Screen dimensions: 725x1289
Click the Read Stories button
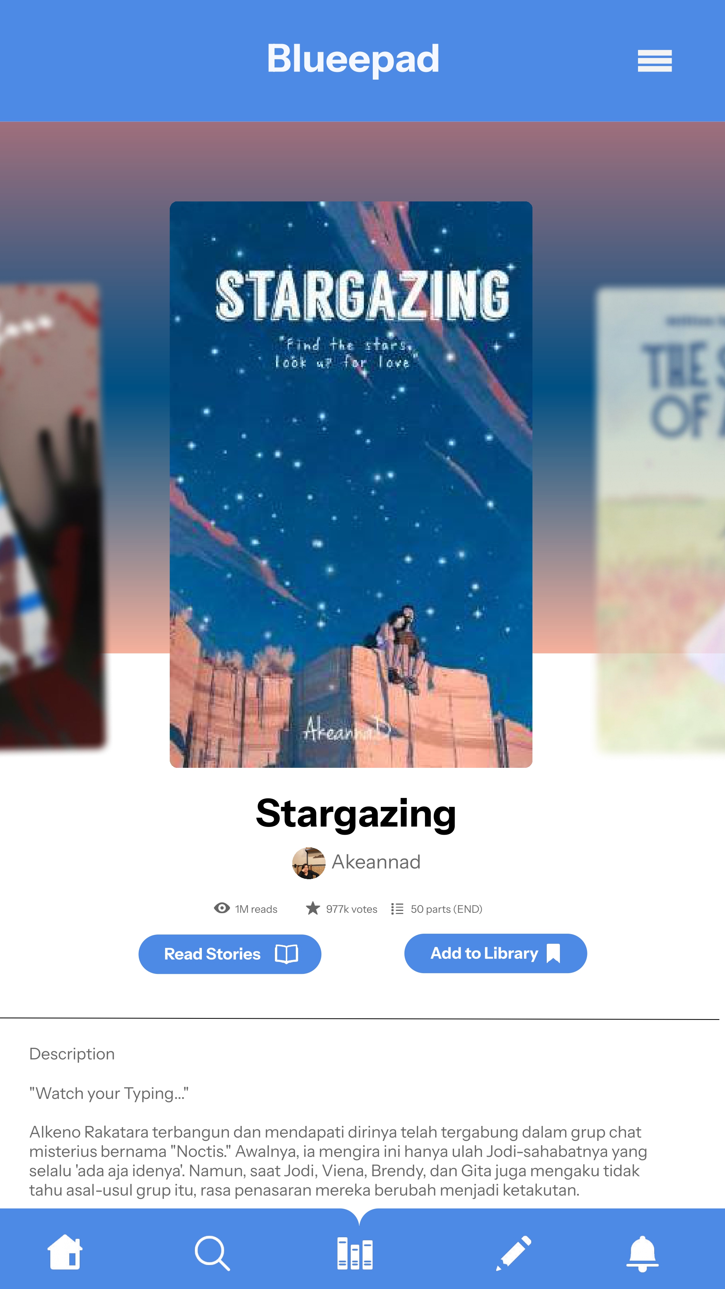(x=230, y=954)
